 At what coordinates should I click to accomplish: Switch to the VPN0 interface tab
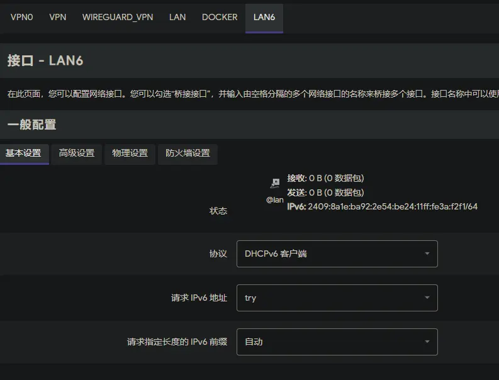point(21,17)
